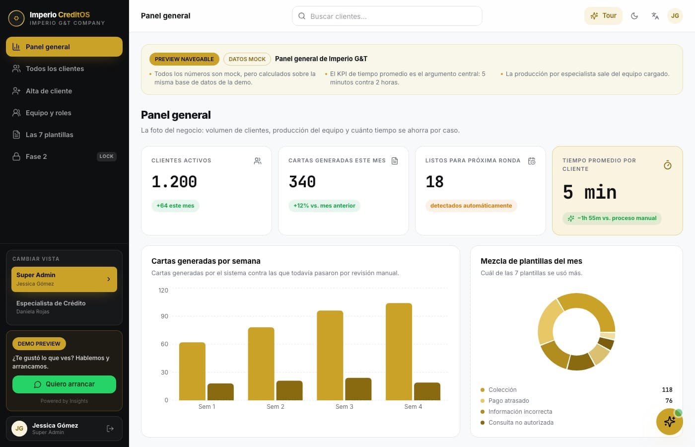Focus the Buscar clientes search field
The height and width of the screenshot is (447, 695).
coord(387,16)
